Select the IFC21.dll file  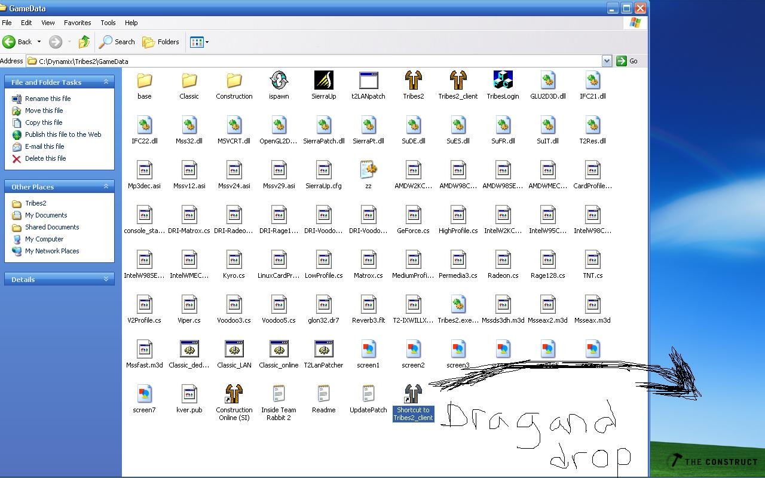592,81
